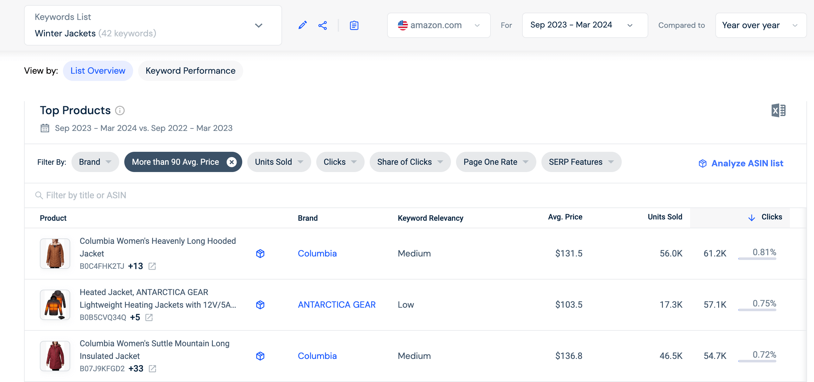Open the Top Products info tooltip icon

pyautogui.click(x=120, y=110)
